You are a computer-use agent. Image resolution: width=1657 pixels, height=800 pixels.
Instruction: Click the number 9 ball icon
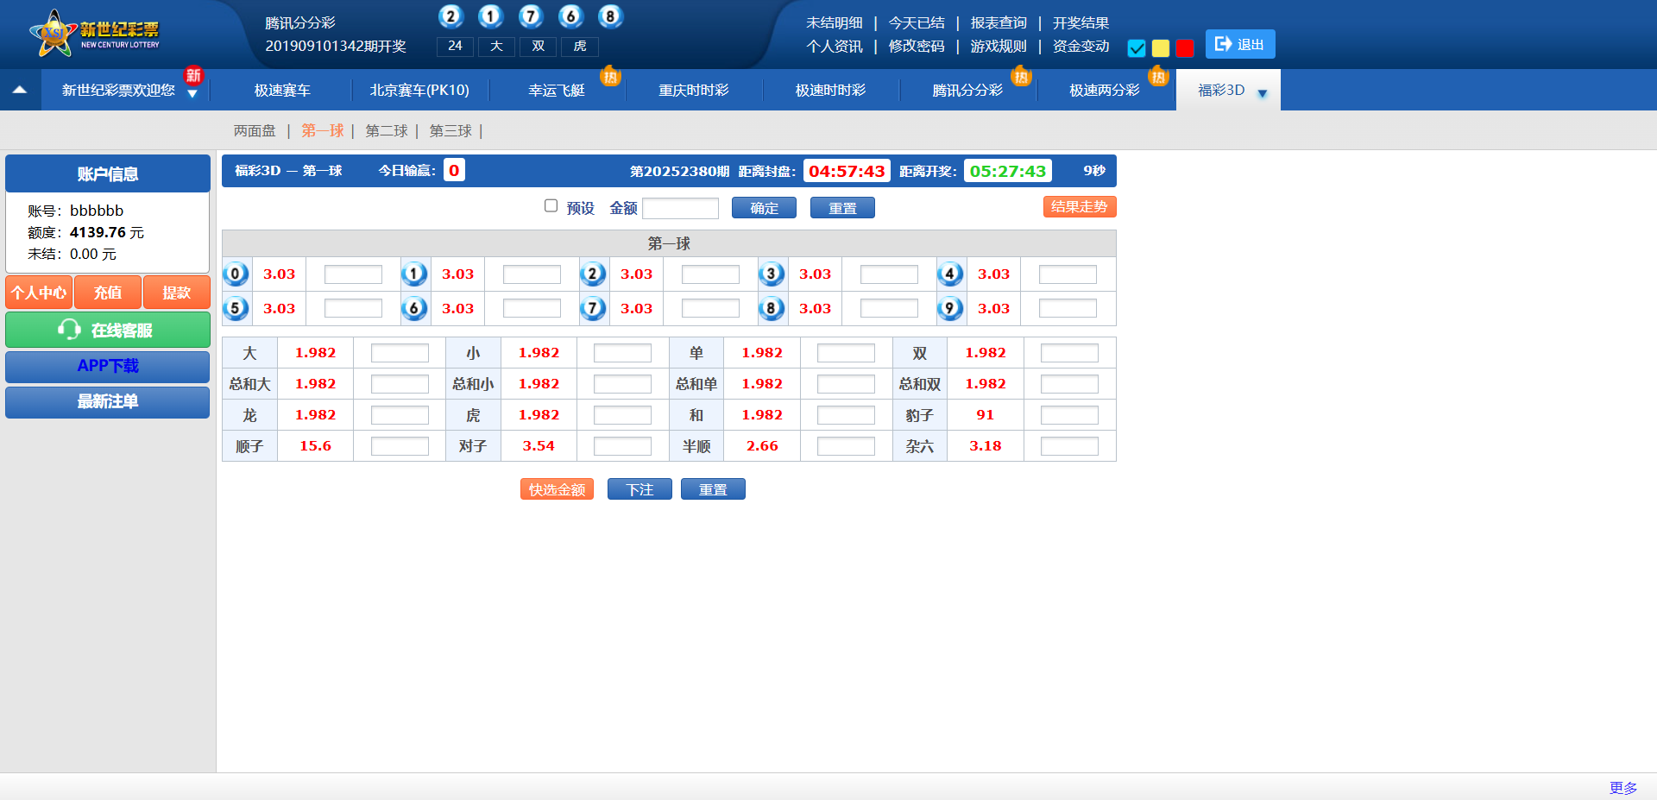pos(950,309)
